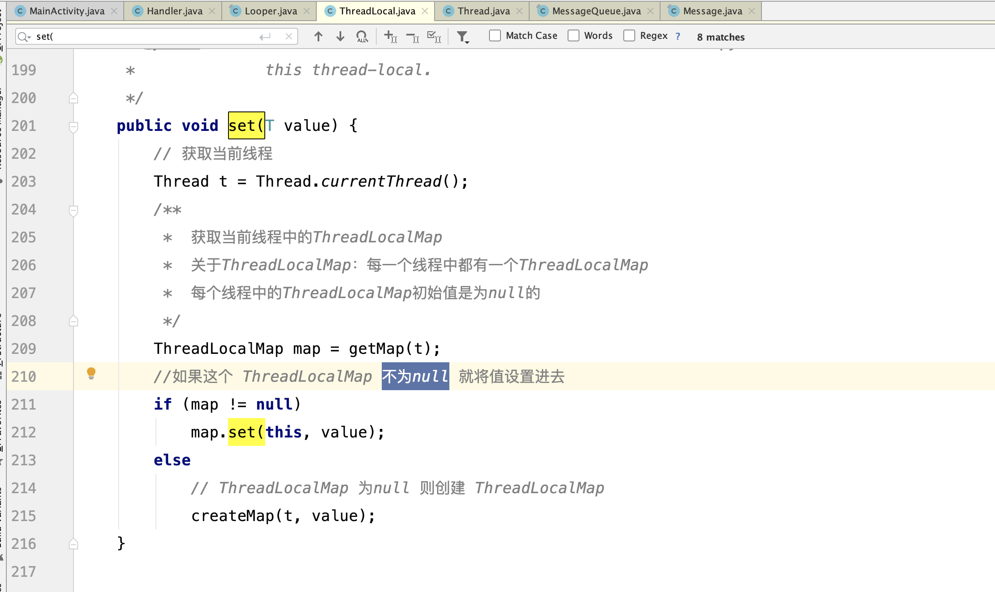Click the yellow intention bulb
Viewport: 995px width, 592px height.
point(91,373)
